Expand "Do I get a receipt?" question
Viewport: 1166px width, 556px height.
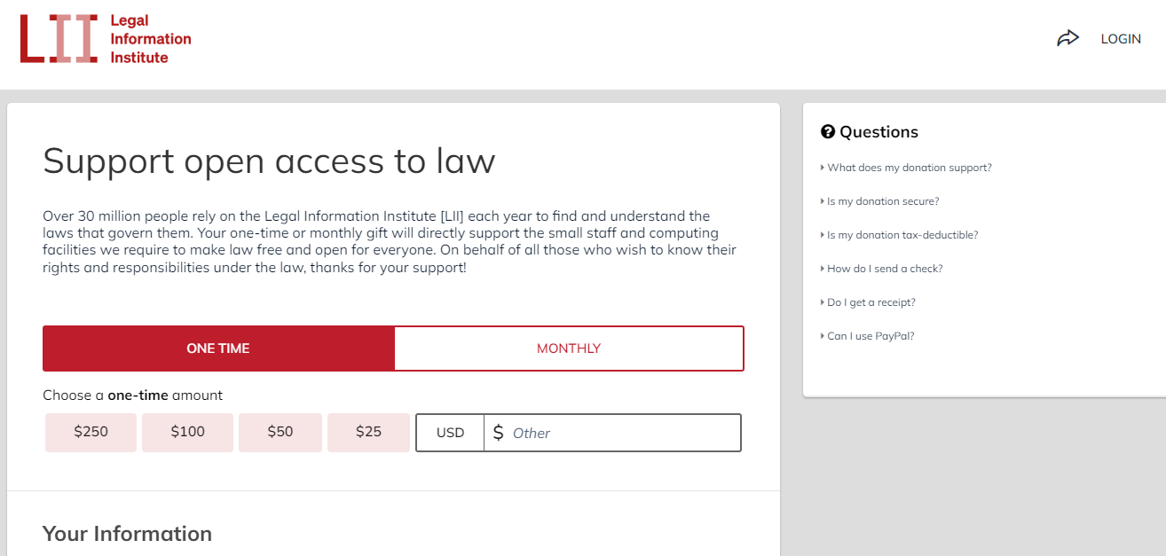coord(868,302)
